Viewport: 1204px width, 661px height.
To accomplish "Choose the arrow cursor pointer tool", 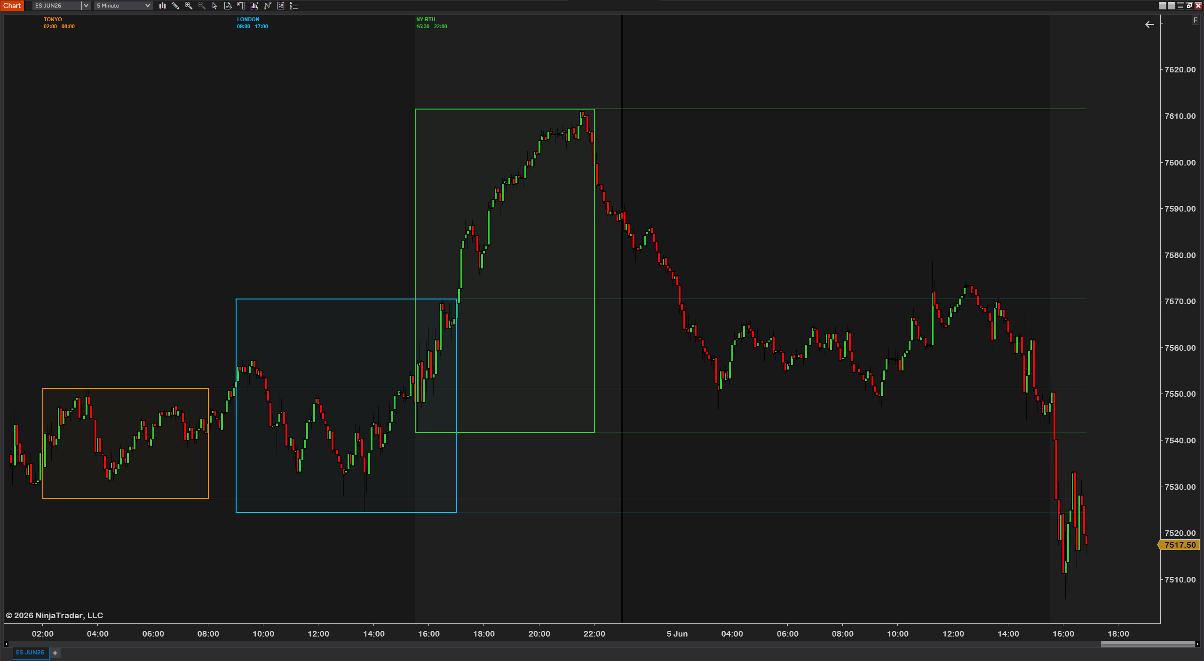I will tap(215, 6).
